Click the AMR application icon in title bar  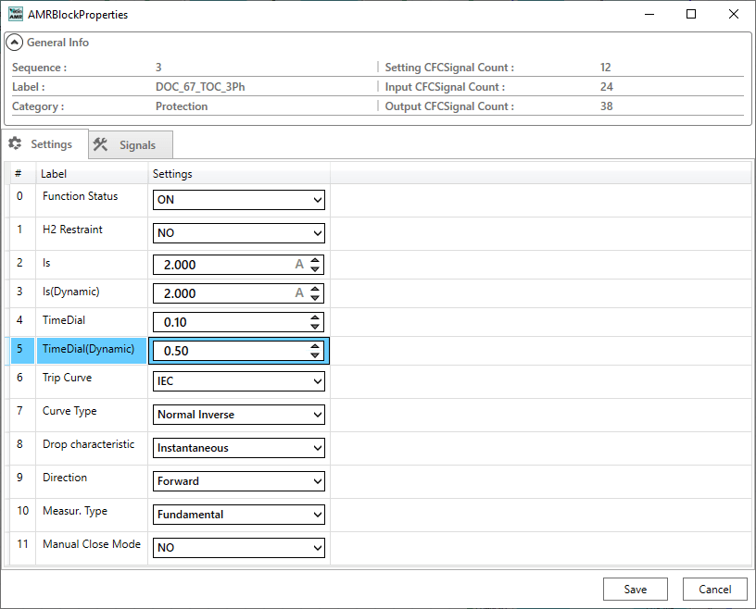click(16, 15)
